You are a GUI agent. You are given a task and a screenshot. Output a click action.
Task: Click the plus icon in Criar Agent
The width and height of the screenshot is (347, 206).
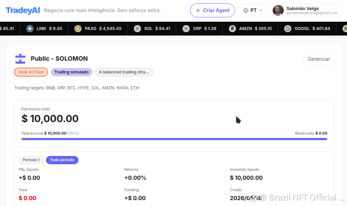(198, 10)
